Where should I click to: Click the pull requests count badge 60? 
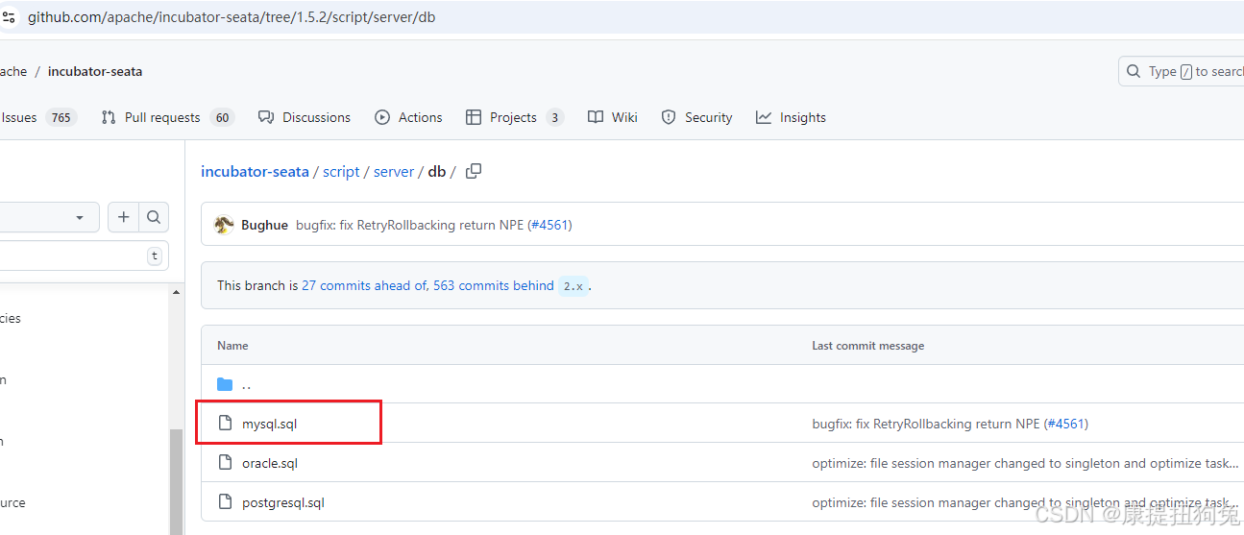pos(223,117)
